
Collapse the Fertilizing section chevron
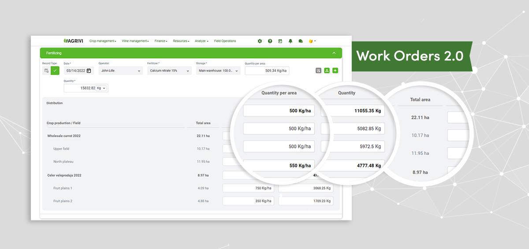coord(334,53)
